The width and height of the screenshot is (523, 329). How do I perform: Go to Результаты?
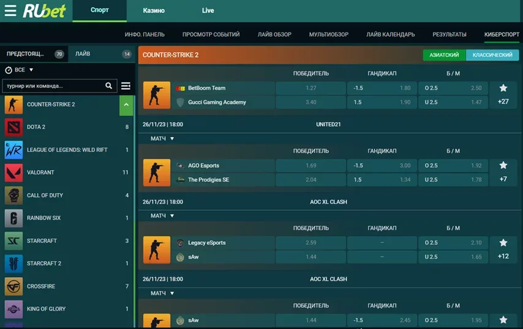pos(450,35)
